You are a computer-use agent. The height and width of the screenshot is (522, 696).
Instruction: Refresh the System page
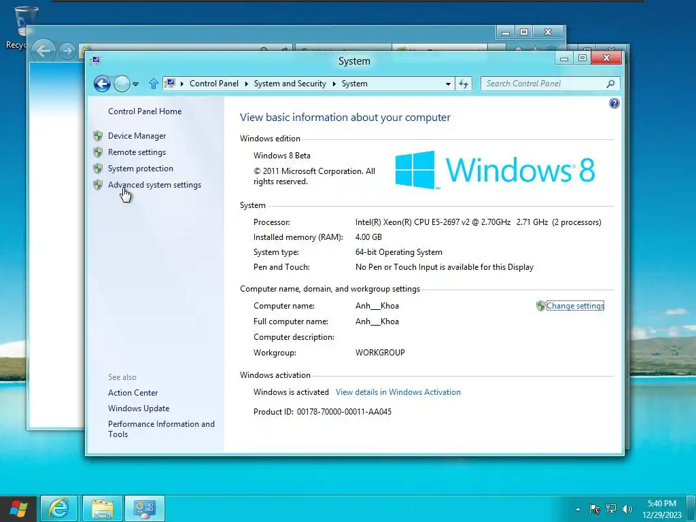coord(464,84)
